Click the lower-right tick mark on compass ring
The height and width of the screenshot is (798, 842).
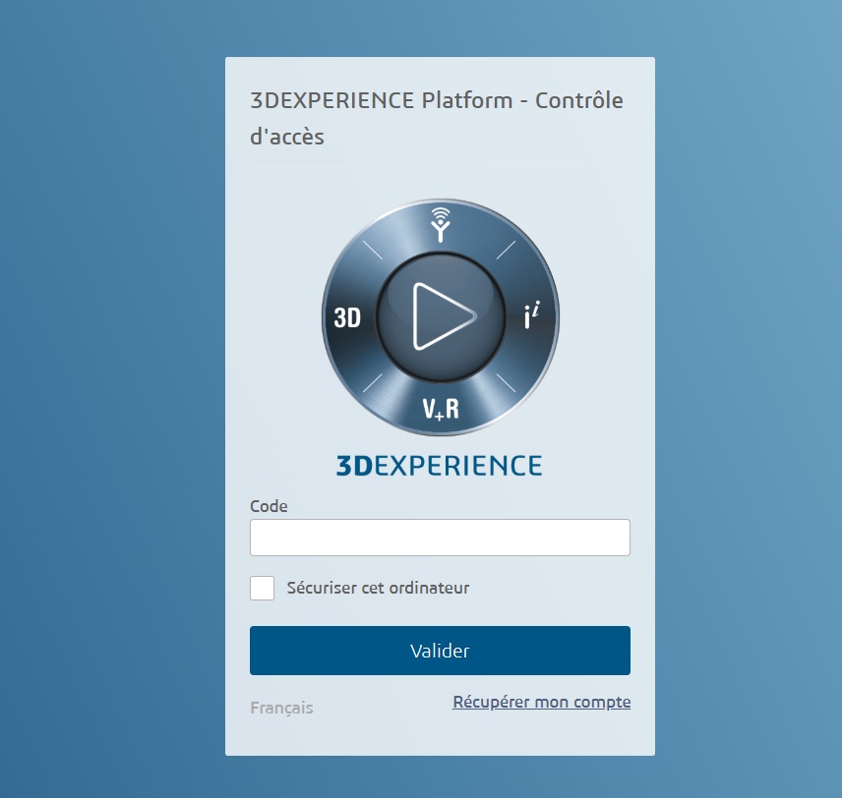pos(506,383)
